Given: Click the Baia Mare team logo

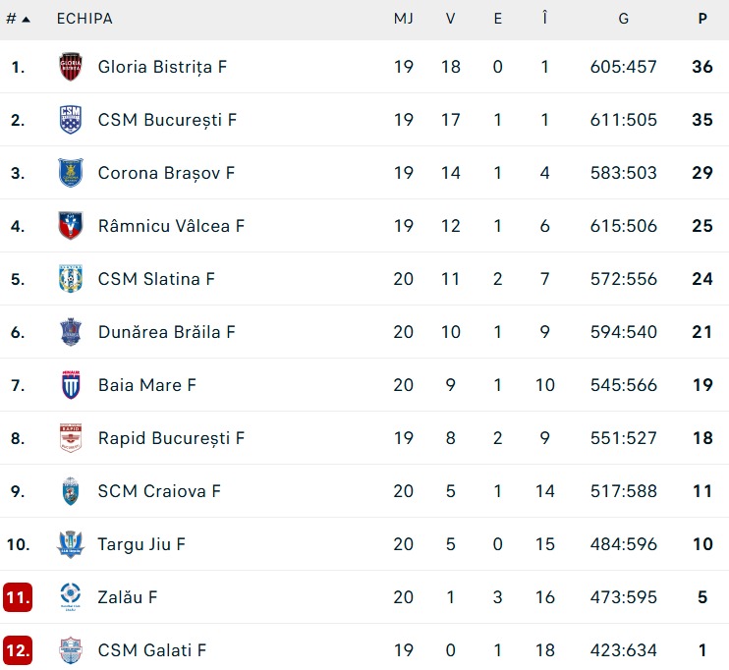Looking at the screenshot, I should tap(71, 385).
